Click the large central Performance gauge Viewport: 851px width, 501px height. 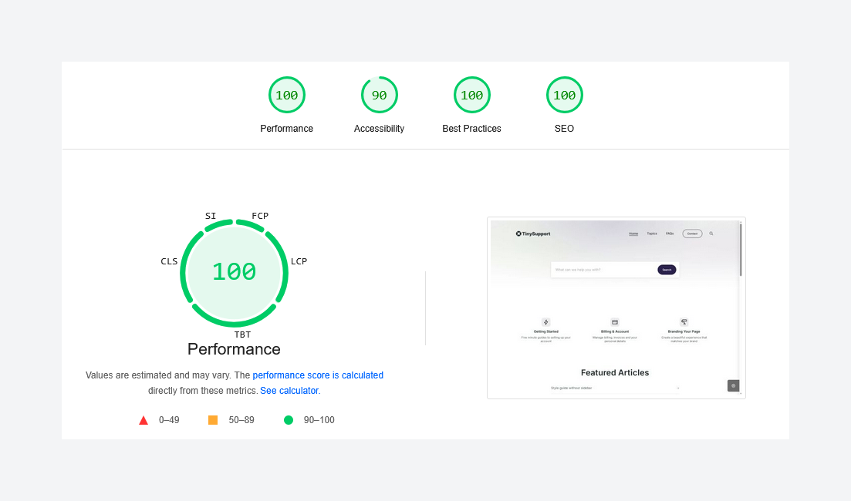(x=234, y=272)
